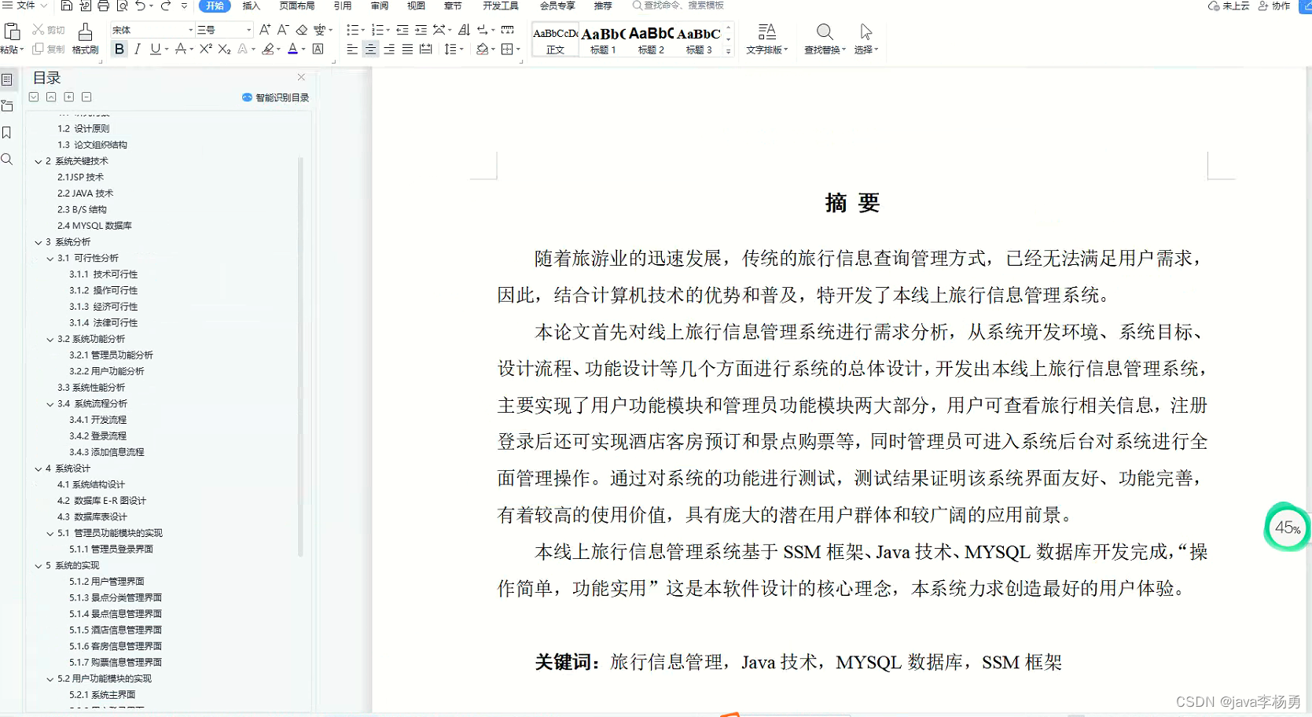Click the Print icon in quick access bar
Viewport: 1312px width, 717px height.
(x=103, y=6)
